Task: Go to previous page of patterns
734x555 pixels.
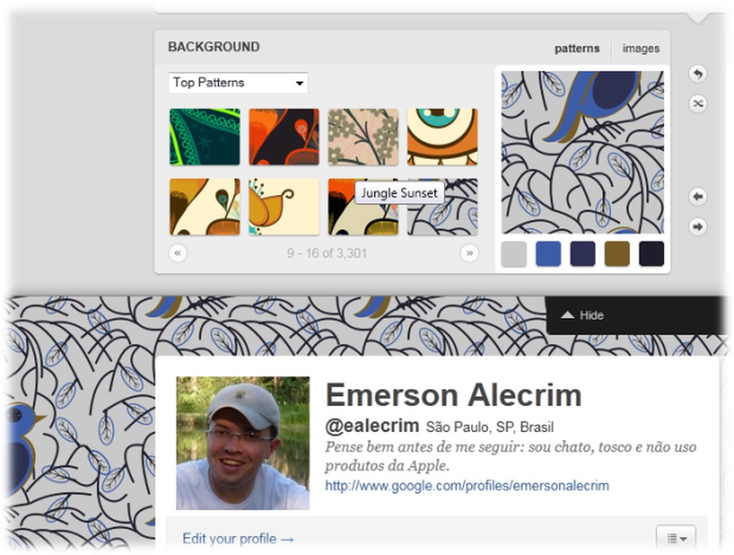Action: [x=178, y=253]
